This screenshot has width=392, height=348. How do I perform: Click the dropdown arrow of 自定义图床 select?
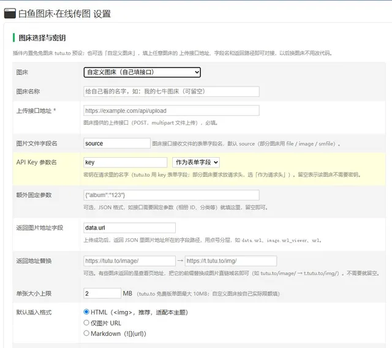197,72
